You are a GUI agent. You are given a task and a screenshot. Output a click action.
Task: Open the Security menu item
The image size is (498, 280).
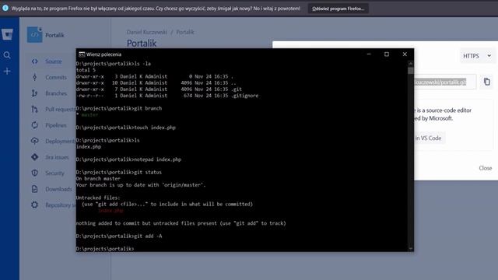pyautogui.click(x=54, y=173)
